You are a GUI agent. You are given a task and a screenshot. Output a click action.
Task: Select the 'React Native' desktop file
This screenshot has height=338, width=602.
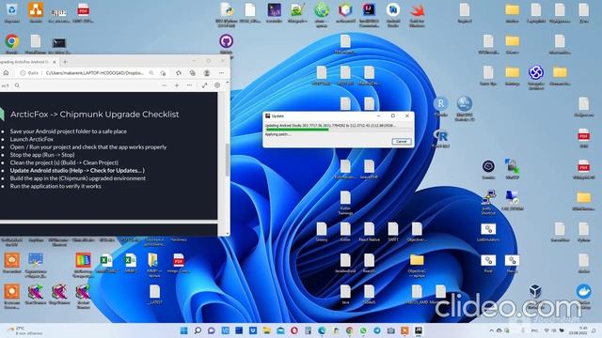pyautogui.click(x=369, y=232)
